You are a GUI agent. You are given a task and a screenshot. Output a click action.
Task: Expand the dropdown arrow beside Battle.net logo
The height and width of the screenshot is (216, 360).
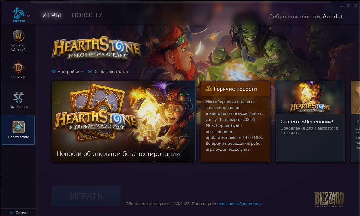(x=29, y=16)
